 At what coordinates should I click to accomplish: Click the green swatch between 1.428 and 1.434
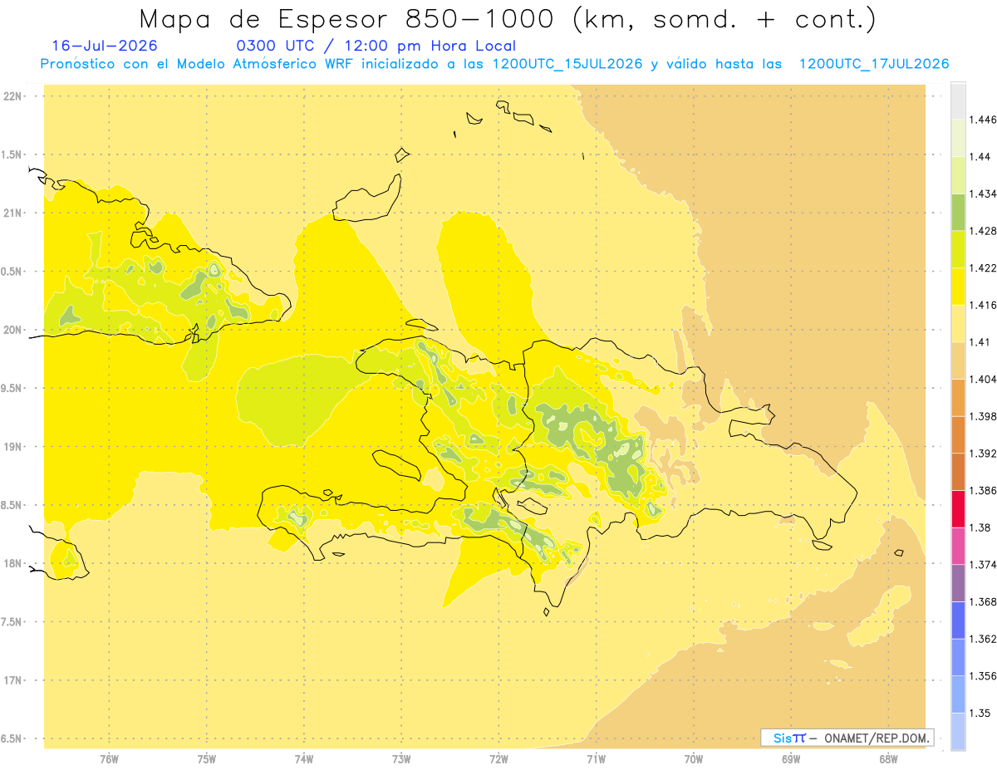click(958, 212)
